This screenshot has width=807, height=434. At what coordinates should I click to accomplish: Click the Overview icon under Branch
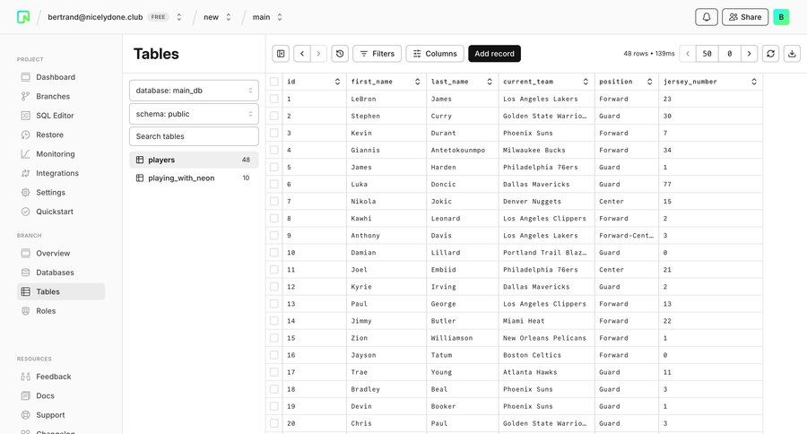[x=26, y=253]
